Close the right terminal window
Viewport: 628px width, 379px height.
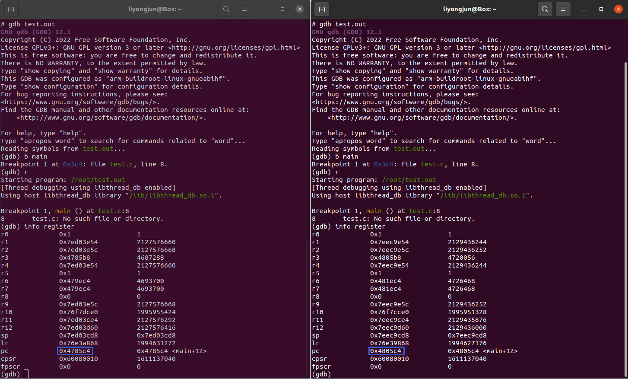tap(618, 9)
